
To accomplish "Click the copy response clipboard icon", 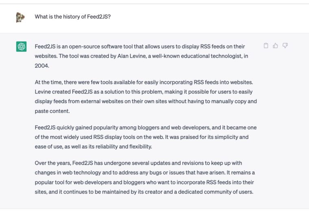I will (266, 46).
